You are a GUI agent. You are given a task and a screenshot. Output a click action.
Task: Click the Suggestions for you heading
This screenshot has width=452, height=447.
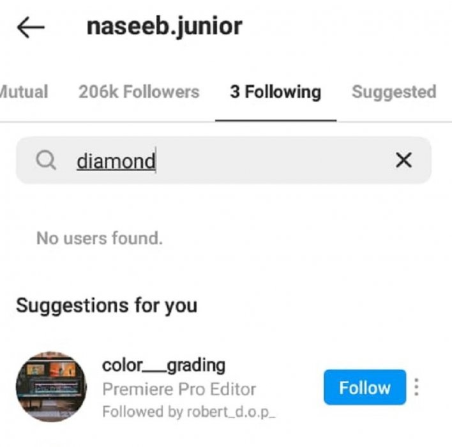pyautogui.click(x=106, y=305)
